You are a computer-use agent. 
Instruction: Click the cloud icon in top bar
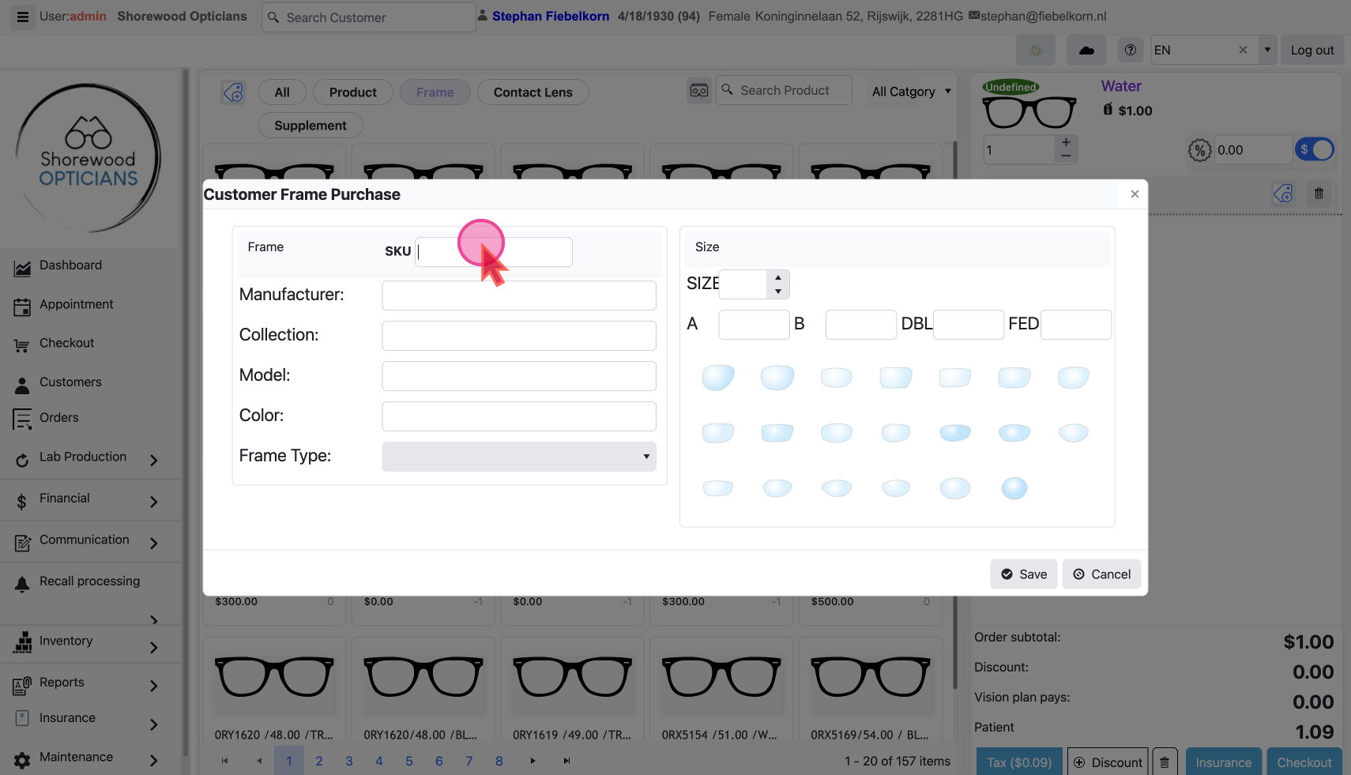(x=1086, y=51)
